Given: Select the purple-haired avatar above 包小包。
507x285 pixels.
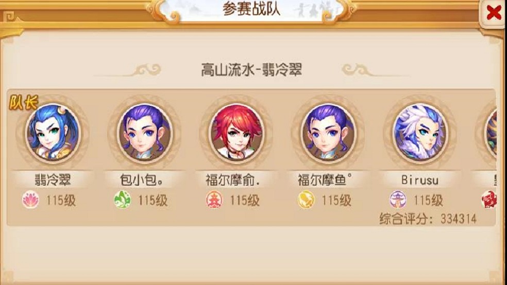Looking at the screenshot, I should click(x=145, y=133).
